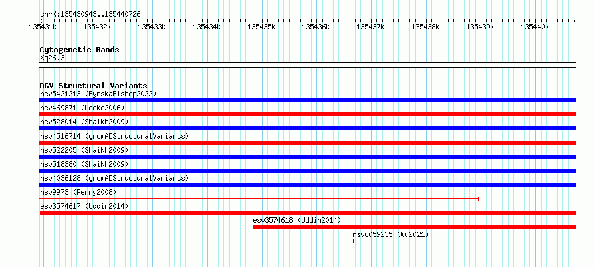Image resolution: width=595 pixels, height=267 pixels.
Task: Click the thin red line of nsv9973
Action: [x=259, y=199]
